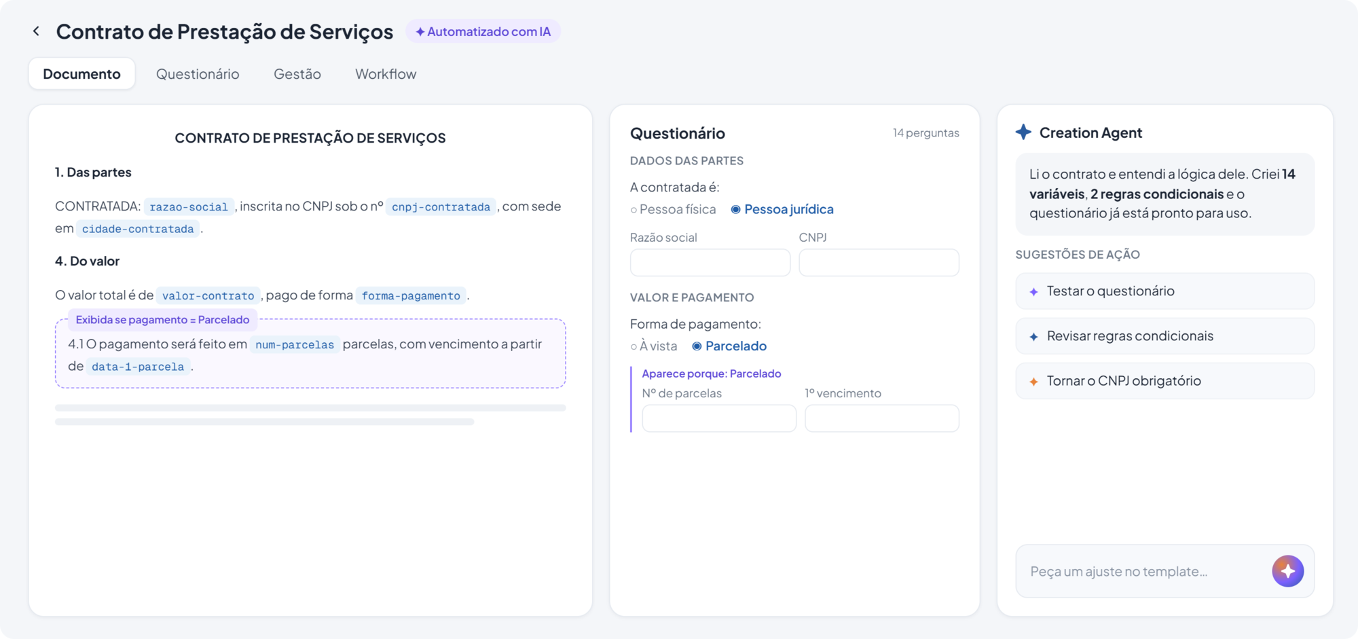
Task: Click the Razão social input field
Action: click(x=710, y=262)
